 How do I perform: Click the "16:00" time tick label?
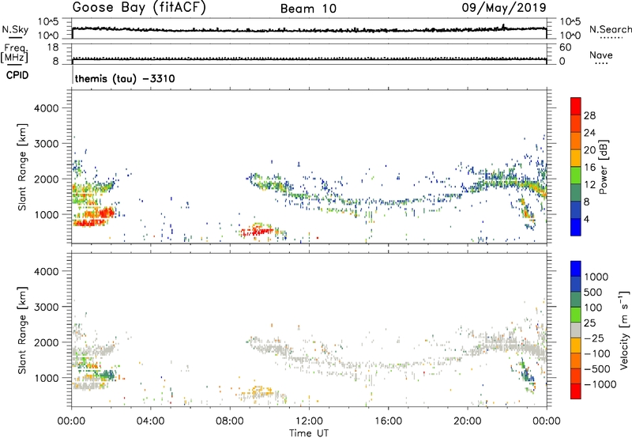tap(388, 421)
